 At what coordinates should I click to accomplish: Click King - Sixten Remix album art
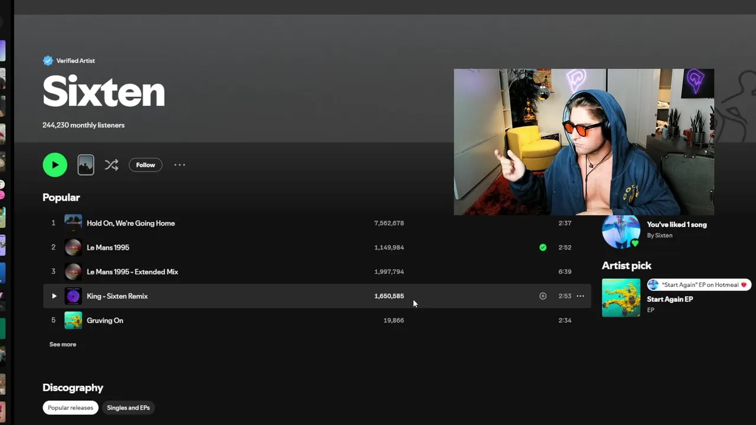(73, 296)
